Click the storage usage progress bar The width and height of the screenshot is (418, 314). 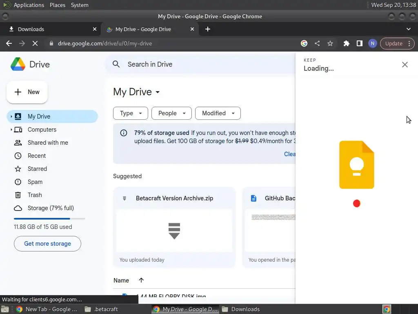tap(49, 219)
